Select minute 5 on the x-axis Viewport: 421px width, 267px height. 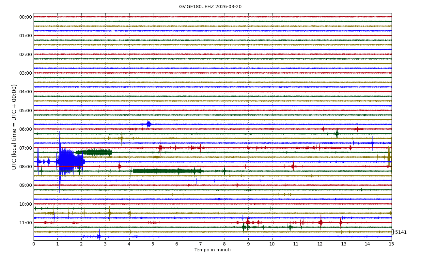click(x=153, y=244)
